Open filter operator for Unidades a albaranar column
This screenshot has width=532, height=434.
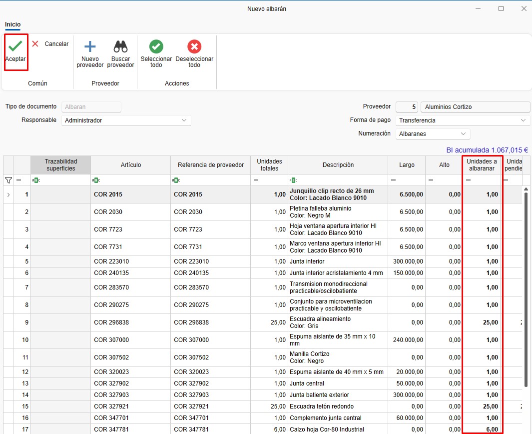(x=469, y=180)
